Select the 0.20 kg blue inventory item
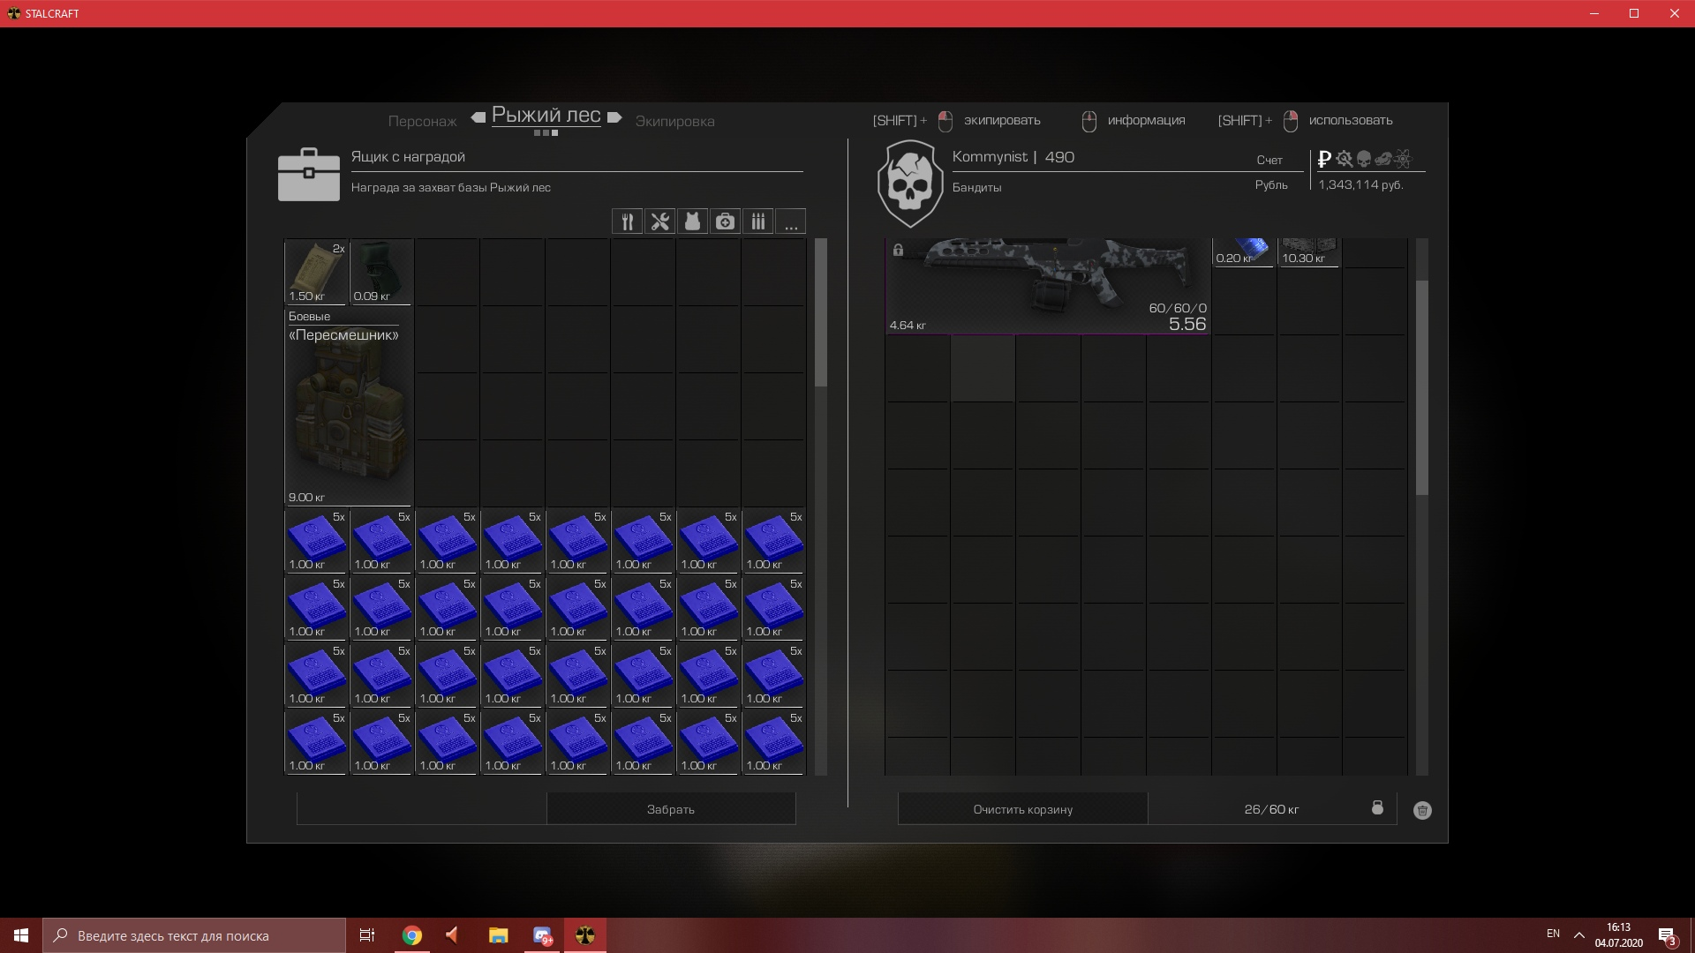Image resolution: width=1695 pixels, height=953 pixels. click(1243, 251)
